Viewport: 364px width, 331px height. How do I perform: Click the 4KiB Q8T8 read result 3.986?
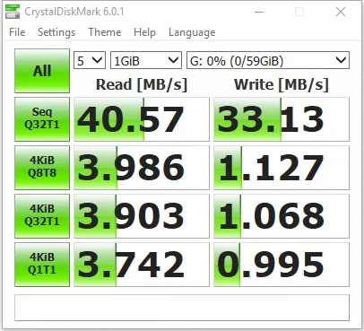142,168
